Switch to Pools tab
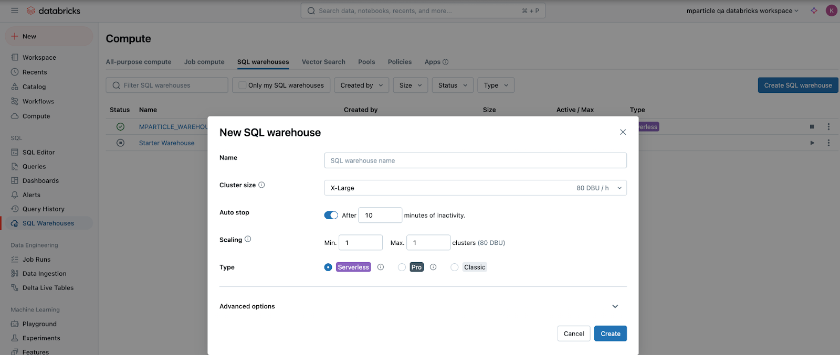The image size is (840, 355). [366, 62]
